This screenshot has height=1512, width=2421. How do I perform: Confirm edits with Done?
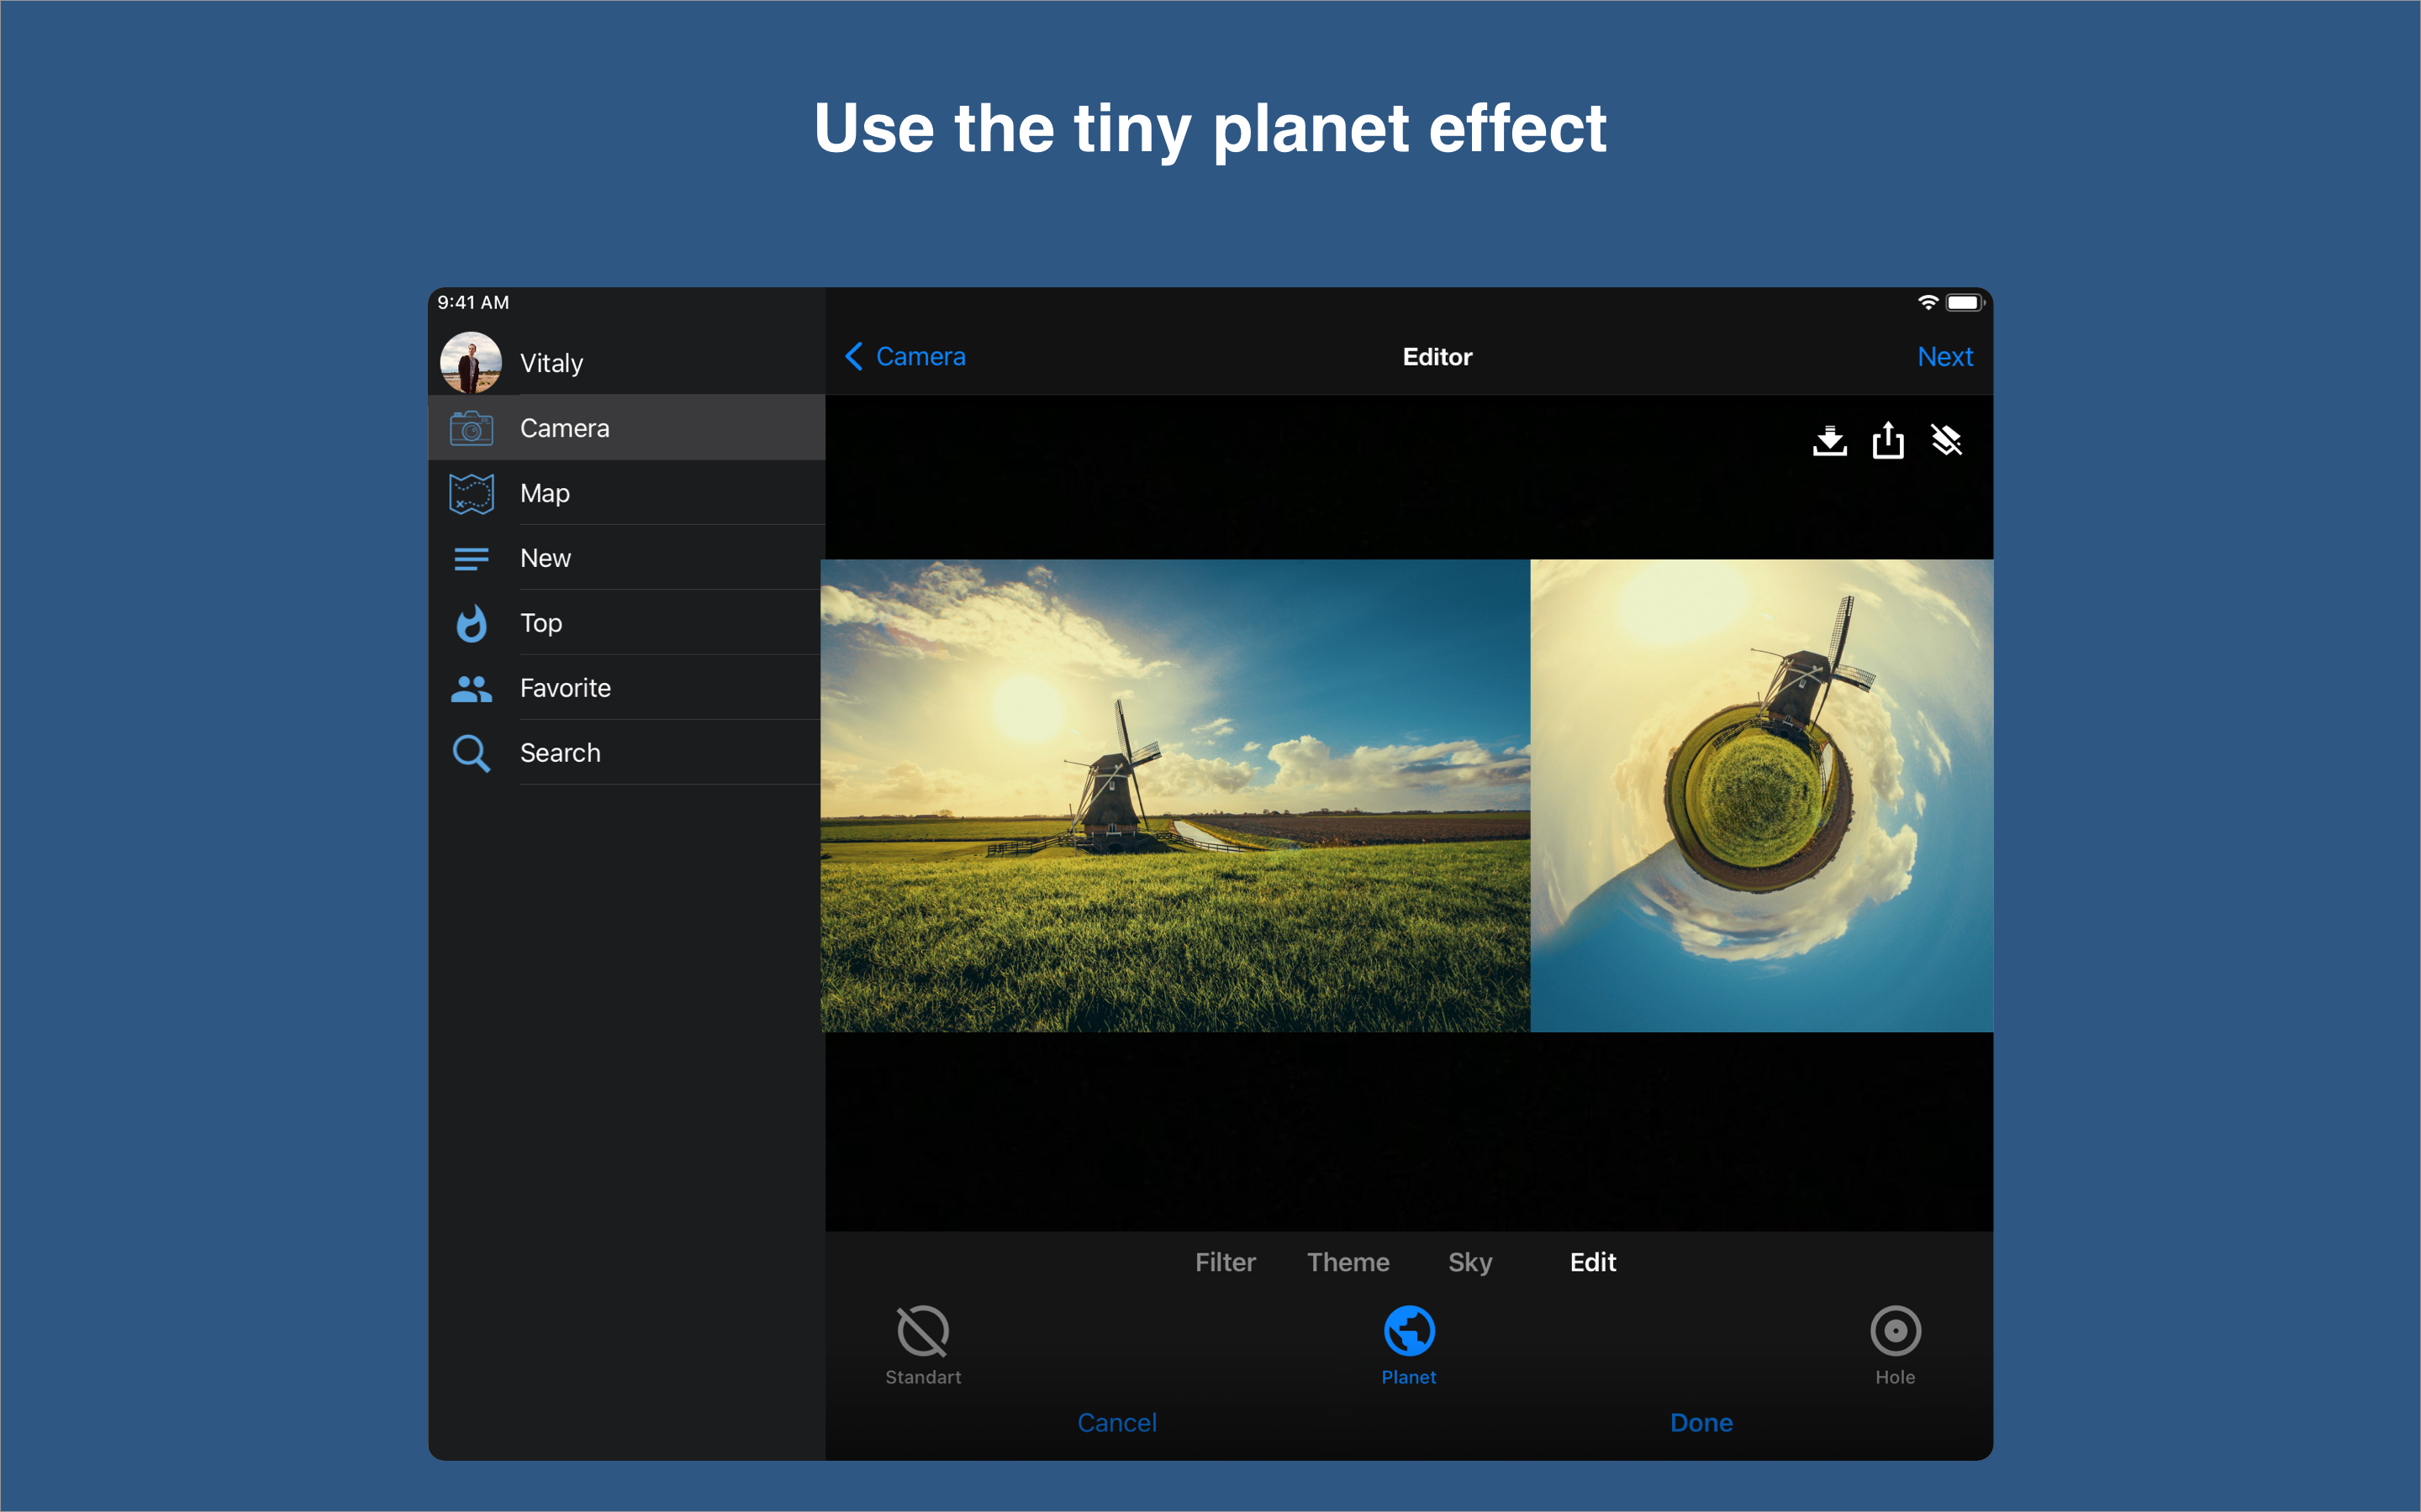click(1701, 1422)
